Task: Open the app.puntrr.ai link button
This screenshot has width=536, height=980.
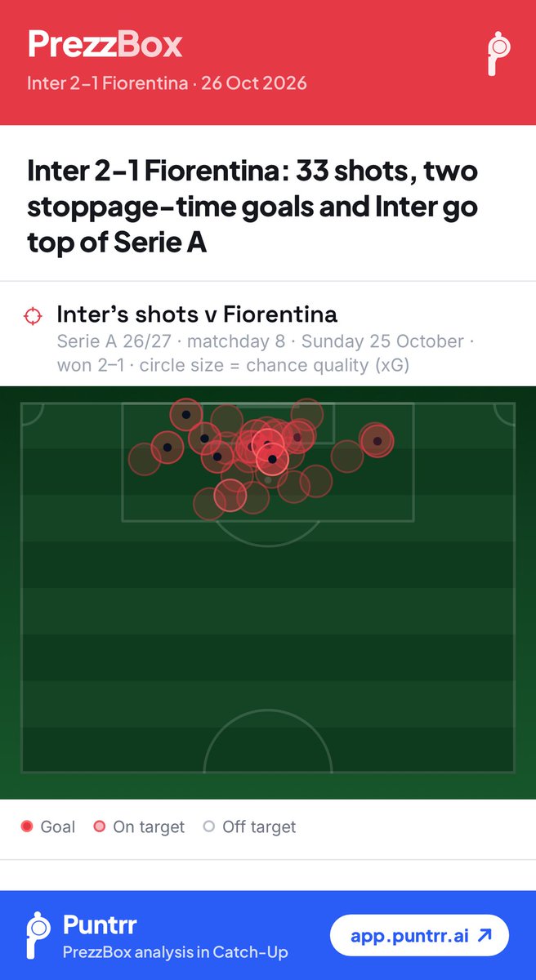Action: (419, 936)
